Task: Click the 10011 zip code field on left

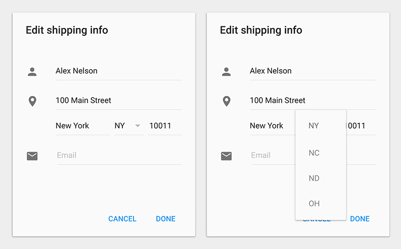Action: click(x=164, y=126)
